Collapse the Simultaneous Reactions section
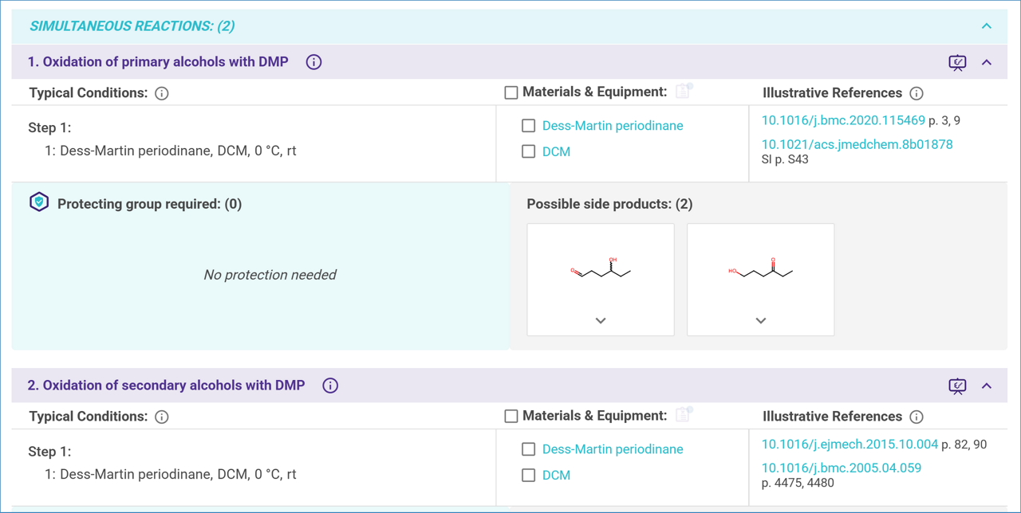 click(987, 26)
